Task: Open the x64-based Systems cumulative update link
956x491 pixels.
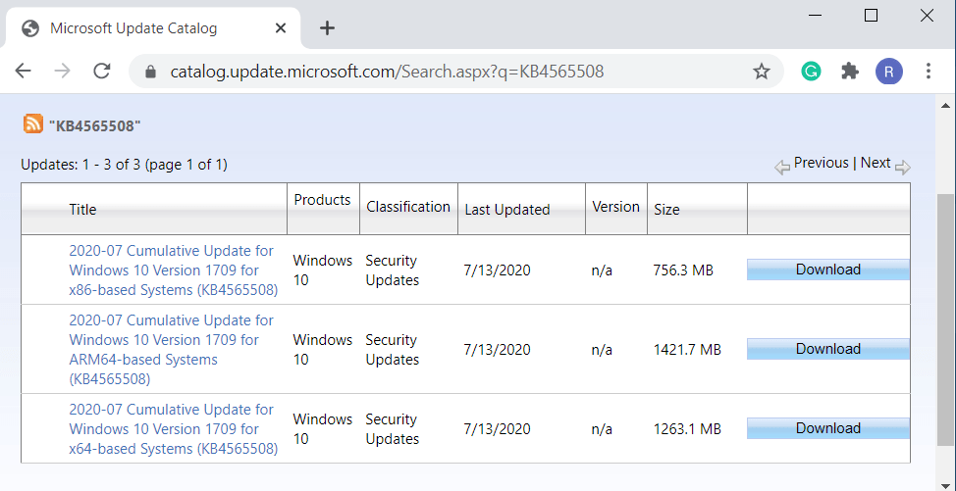Action: [x=173, y=429]
